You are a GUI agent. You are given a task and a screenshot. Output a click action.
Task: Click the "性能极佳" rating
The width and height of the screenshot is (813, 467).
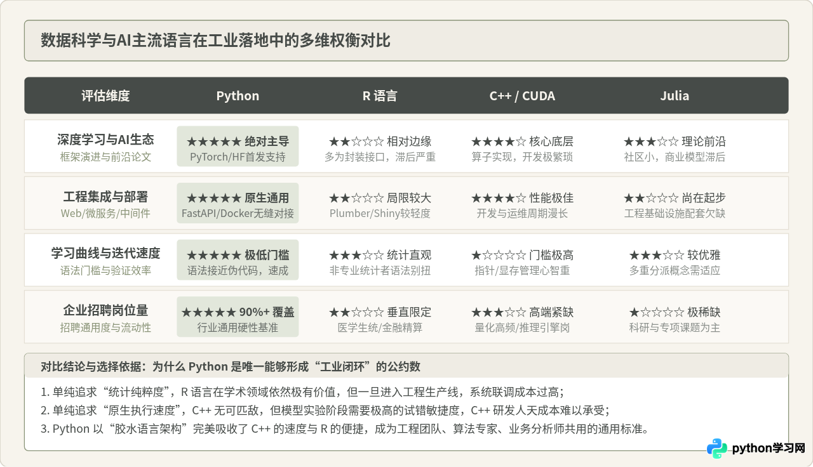[x=522, y=198]
